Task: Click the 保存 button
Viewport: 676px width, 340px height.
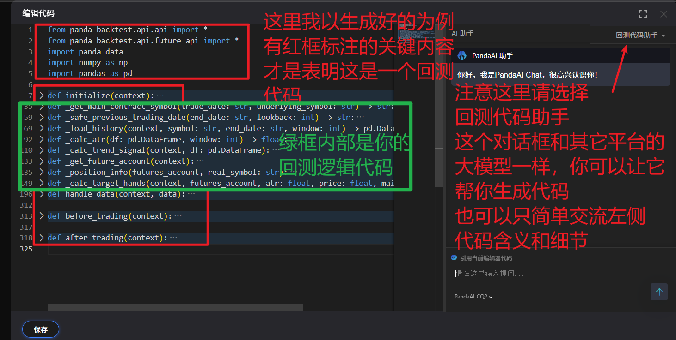Action: coord(41,329)
